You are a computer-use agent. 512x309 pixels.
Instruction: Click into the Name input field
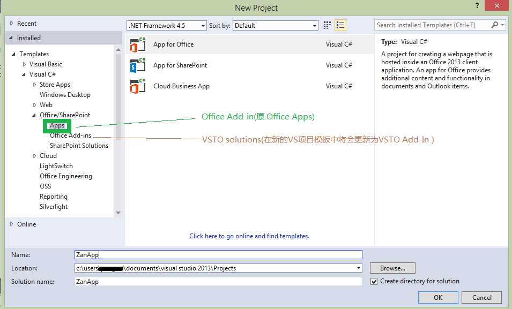pos(218,255)
